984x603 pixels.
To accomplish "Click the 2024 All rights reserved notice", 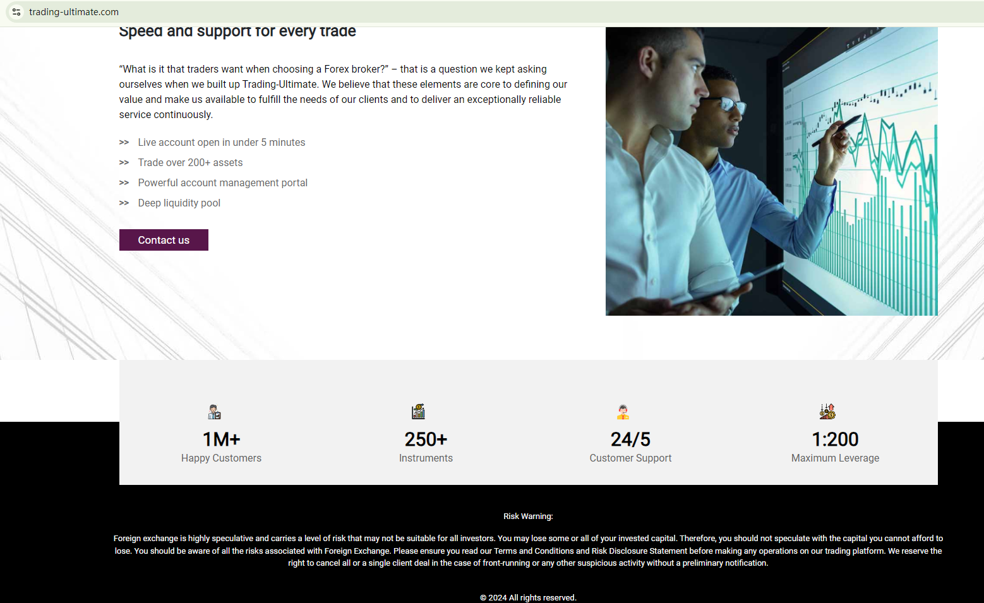I will click(x=528, y=598).
